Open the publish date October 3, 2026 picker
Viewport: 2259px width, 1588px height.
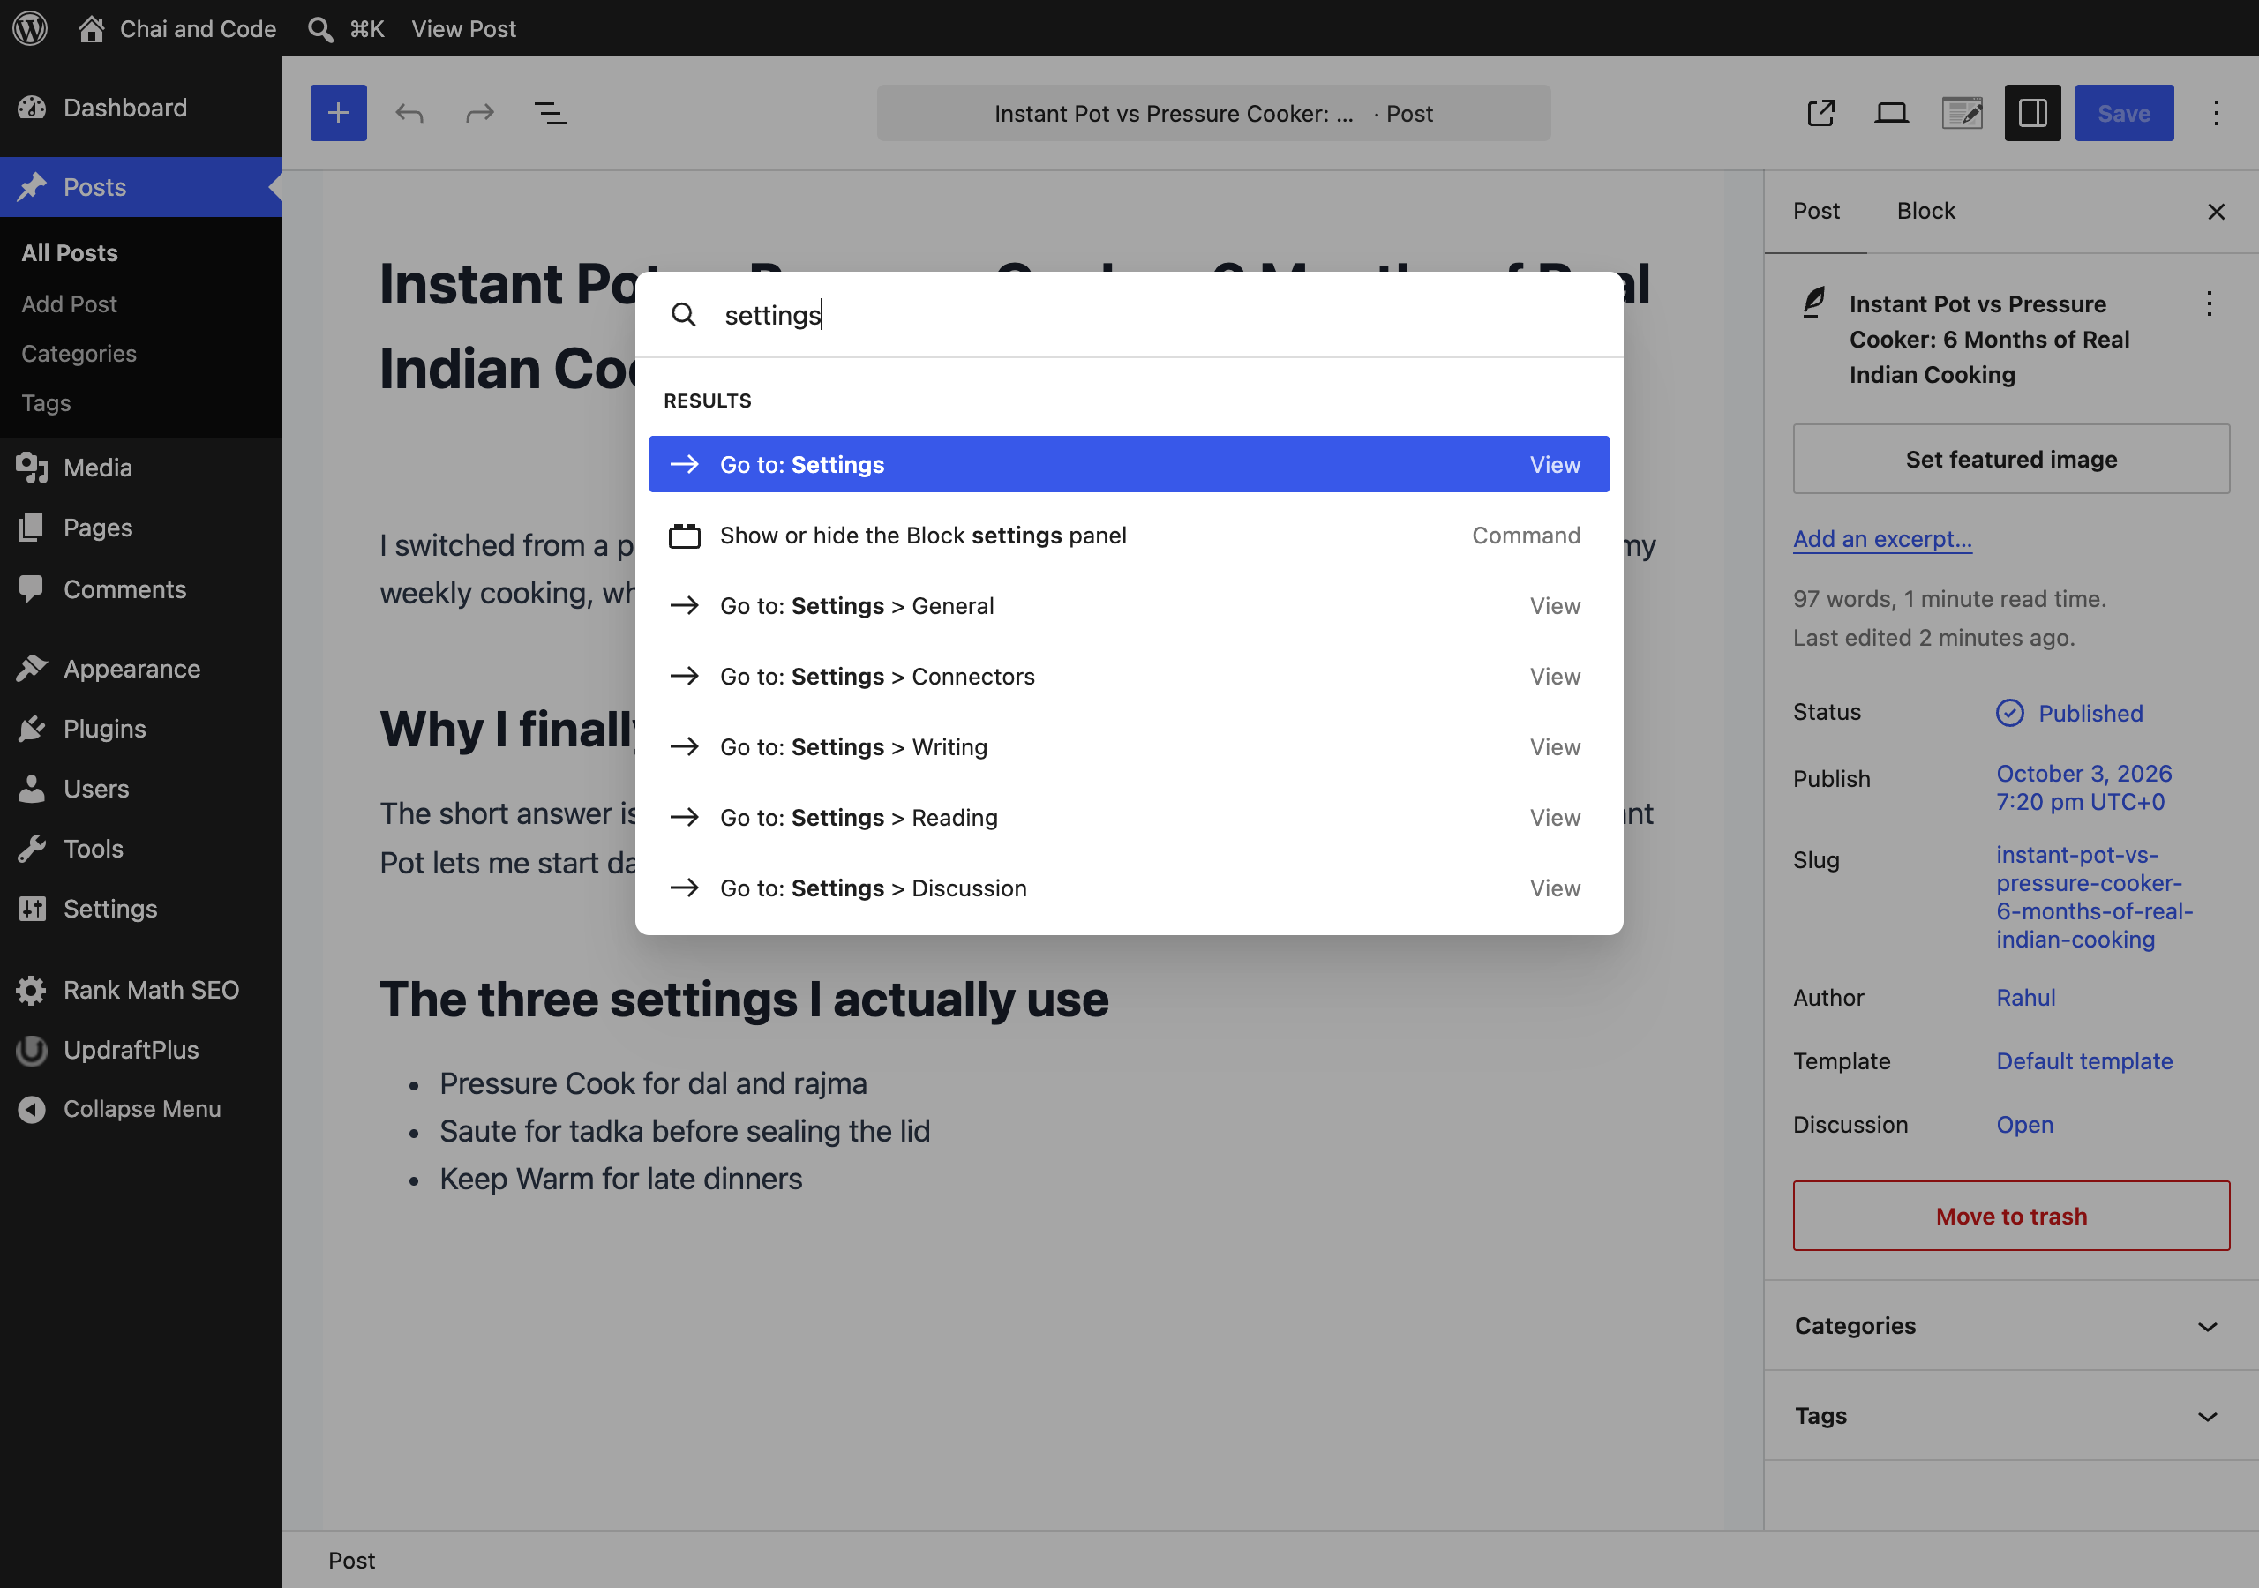pos(2083,788)
